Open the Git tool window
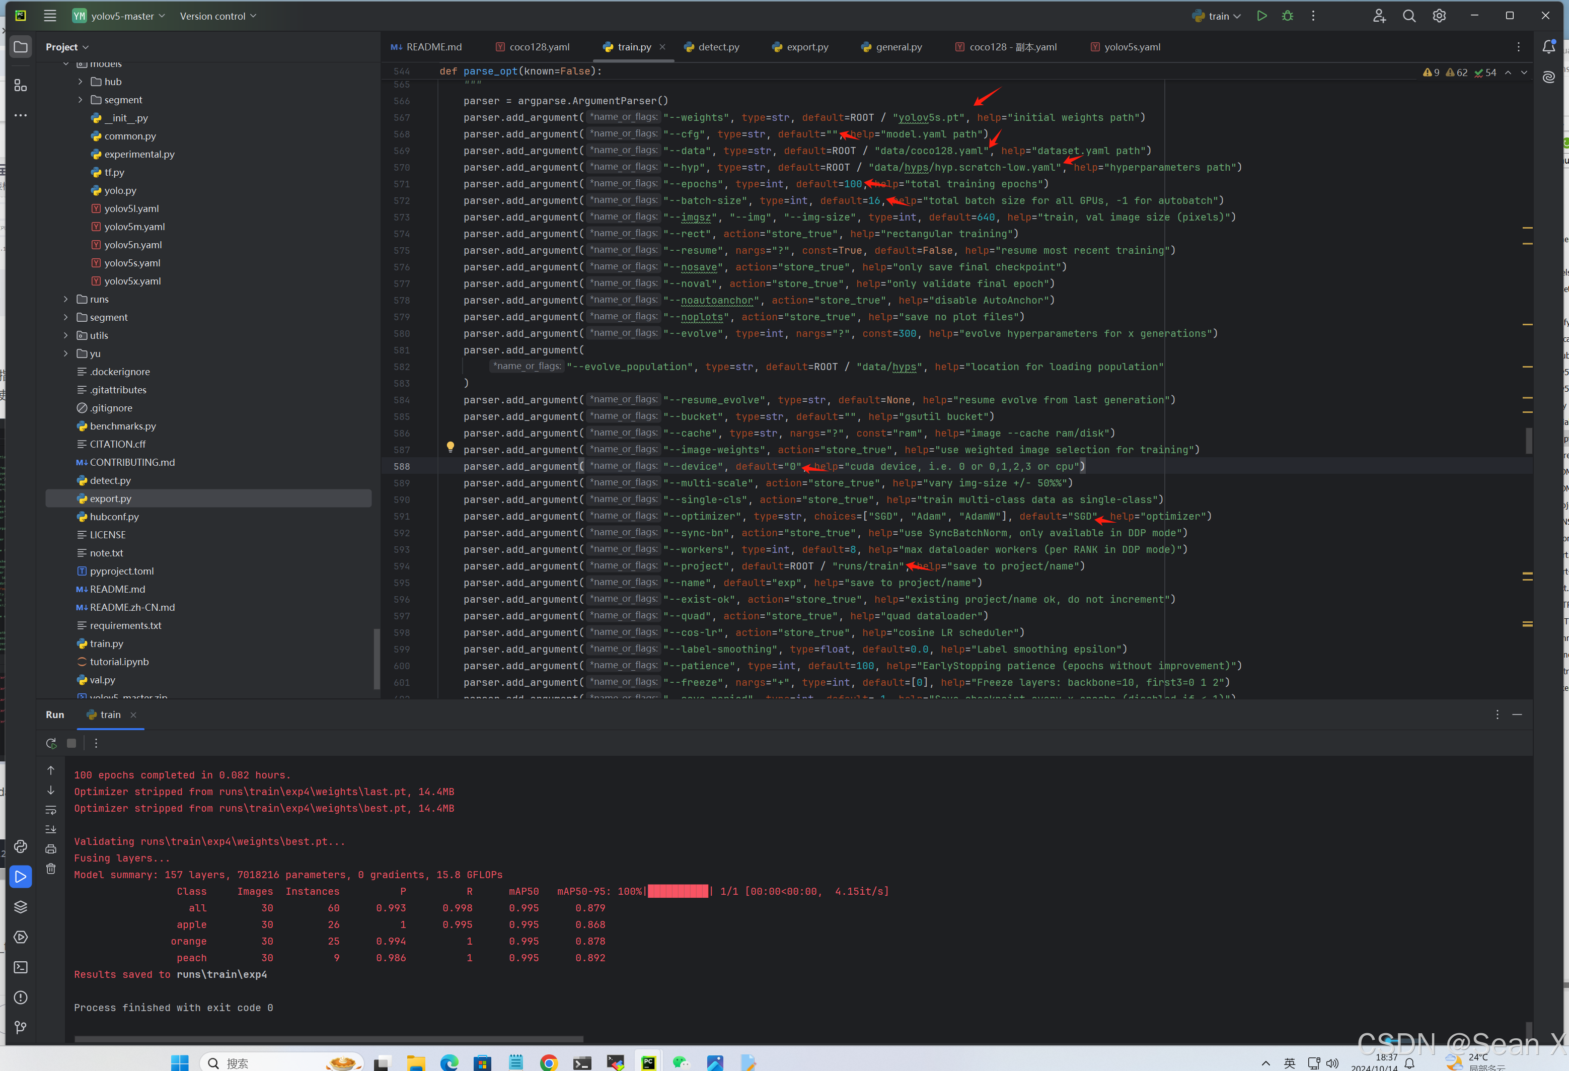Viewport: 1569px width, 1071px height. click(x=21, y=1027)
